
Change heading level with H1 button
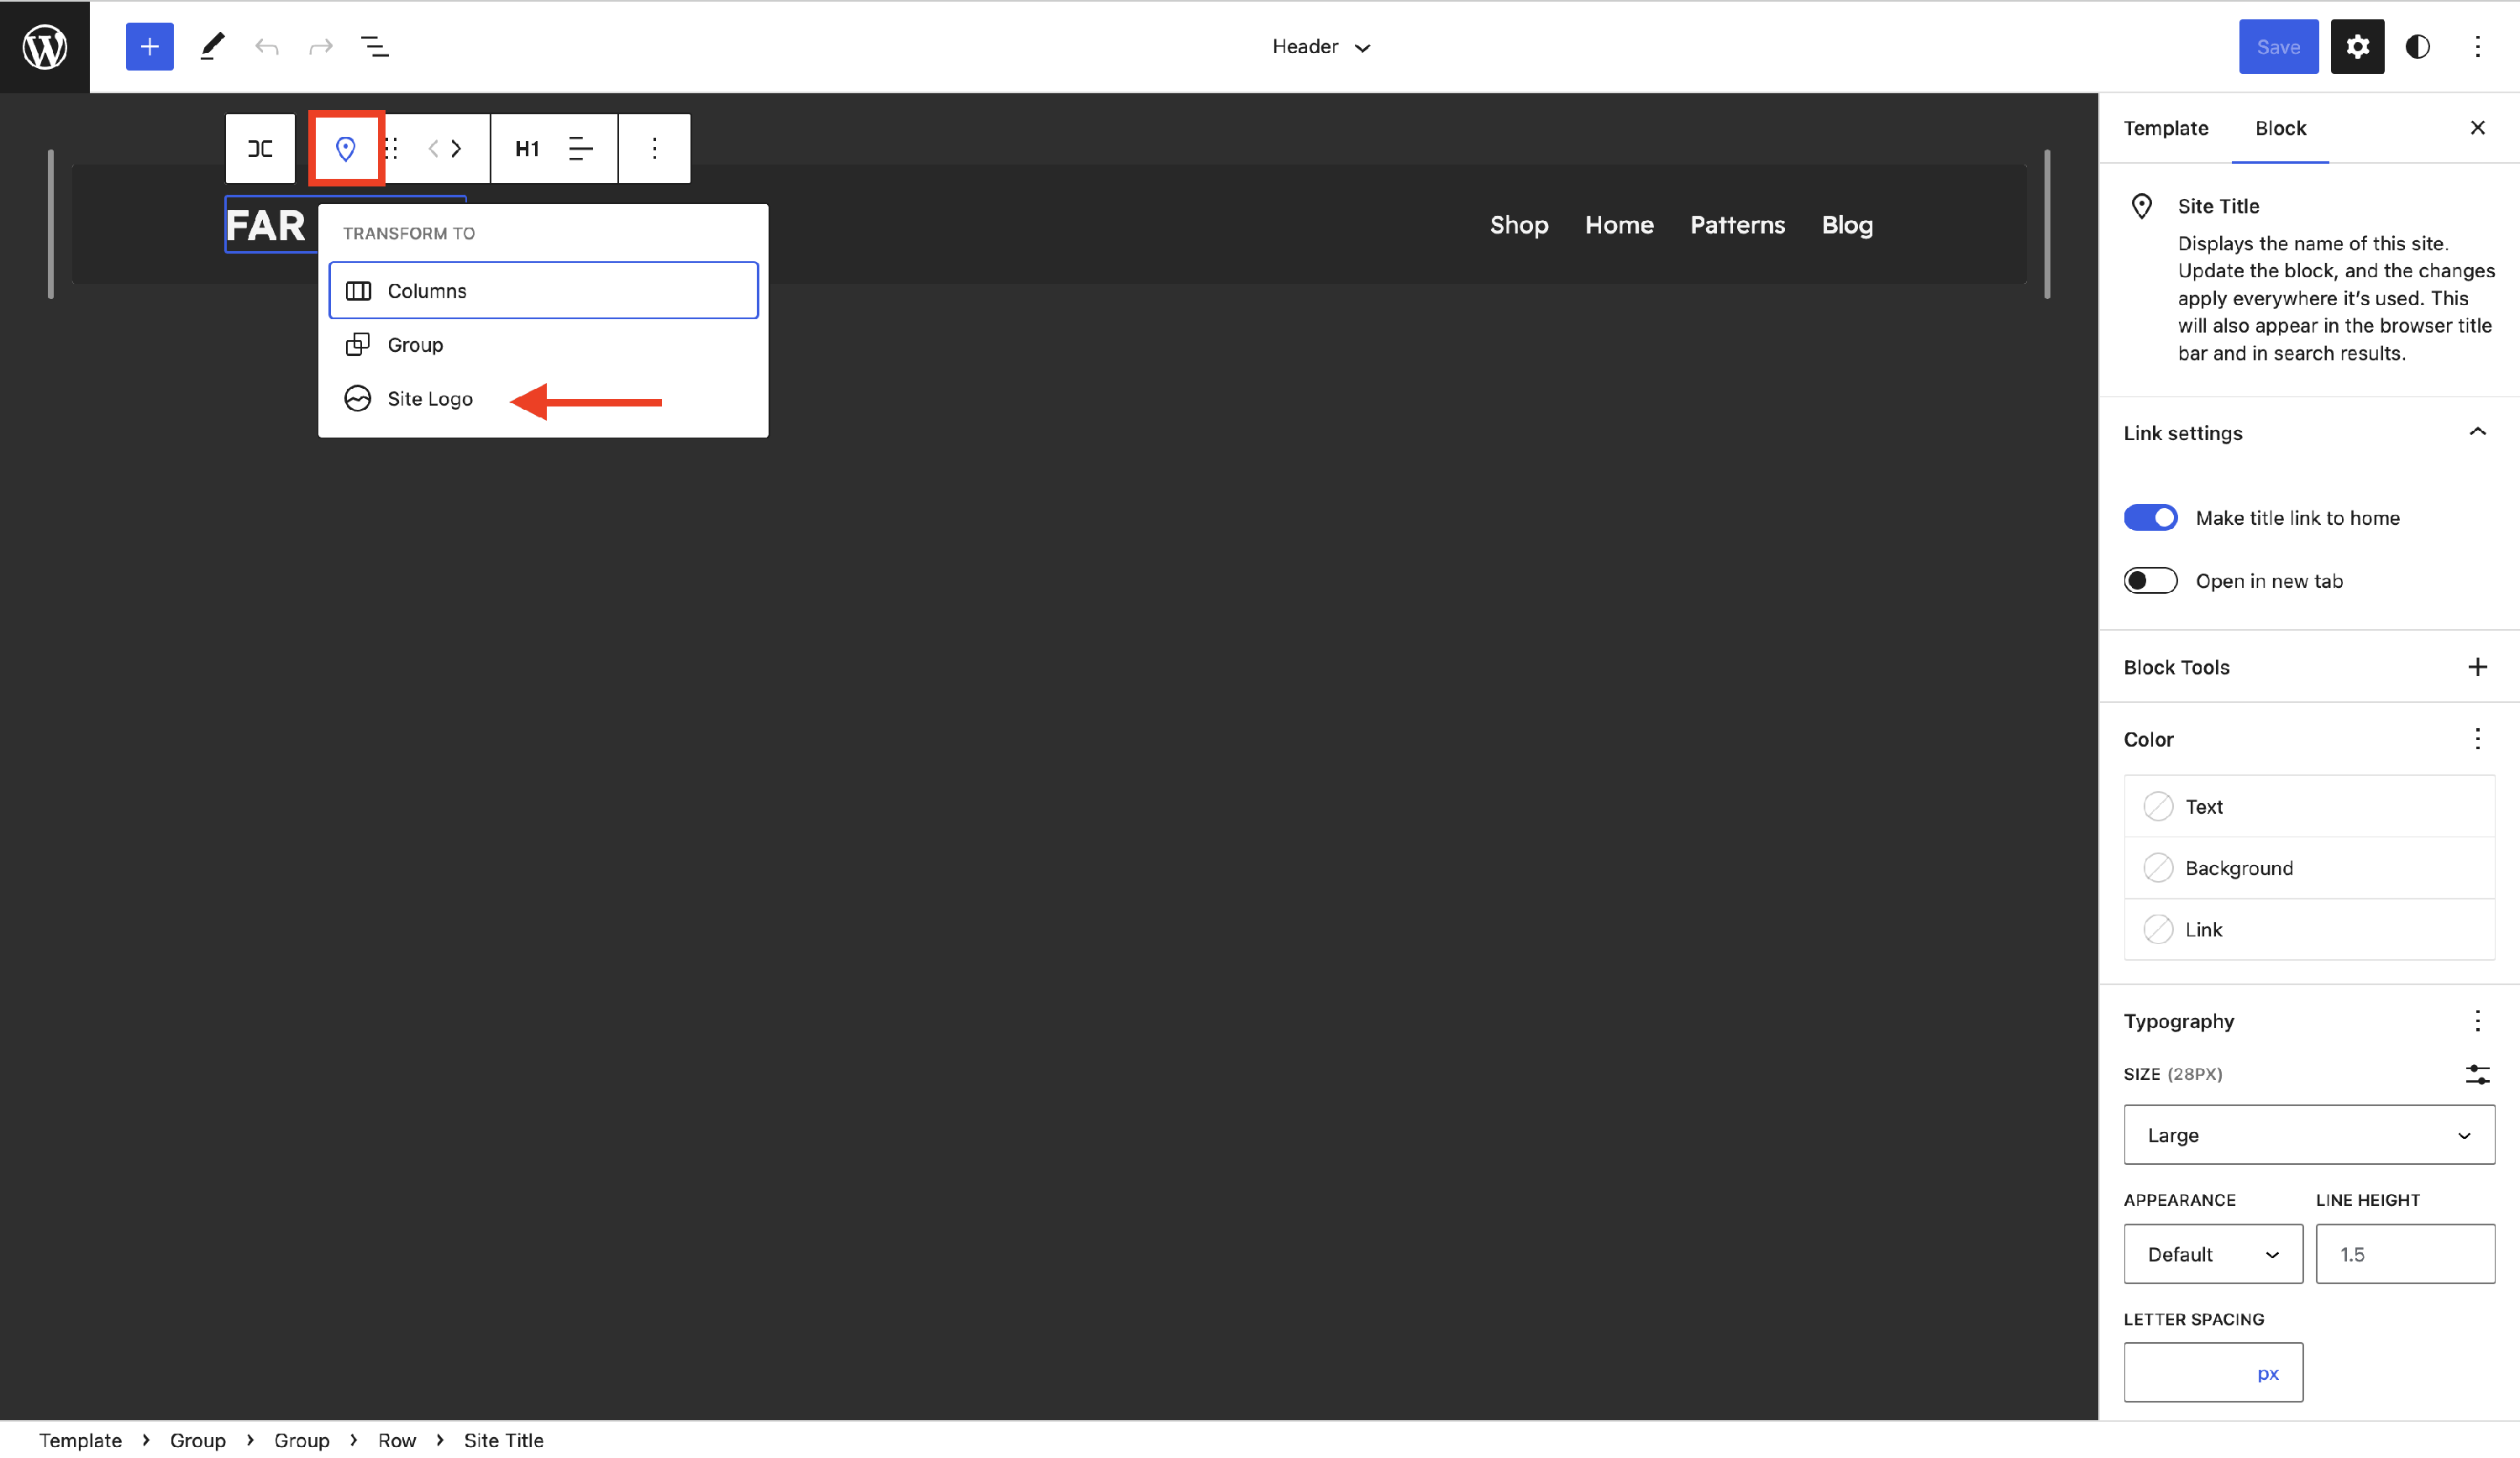point(527,148)
